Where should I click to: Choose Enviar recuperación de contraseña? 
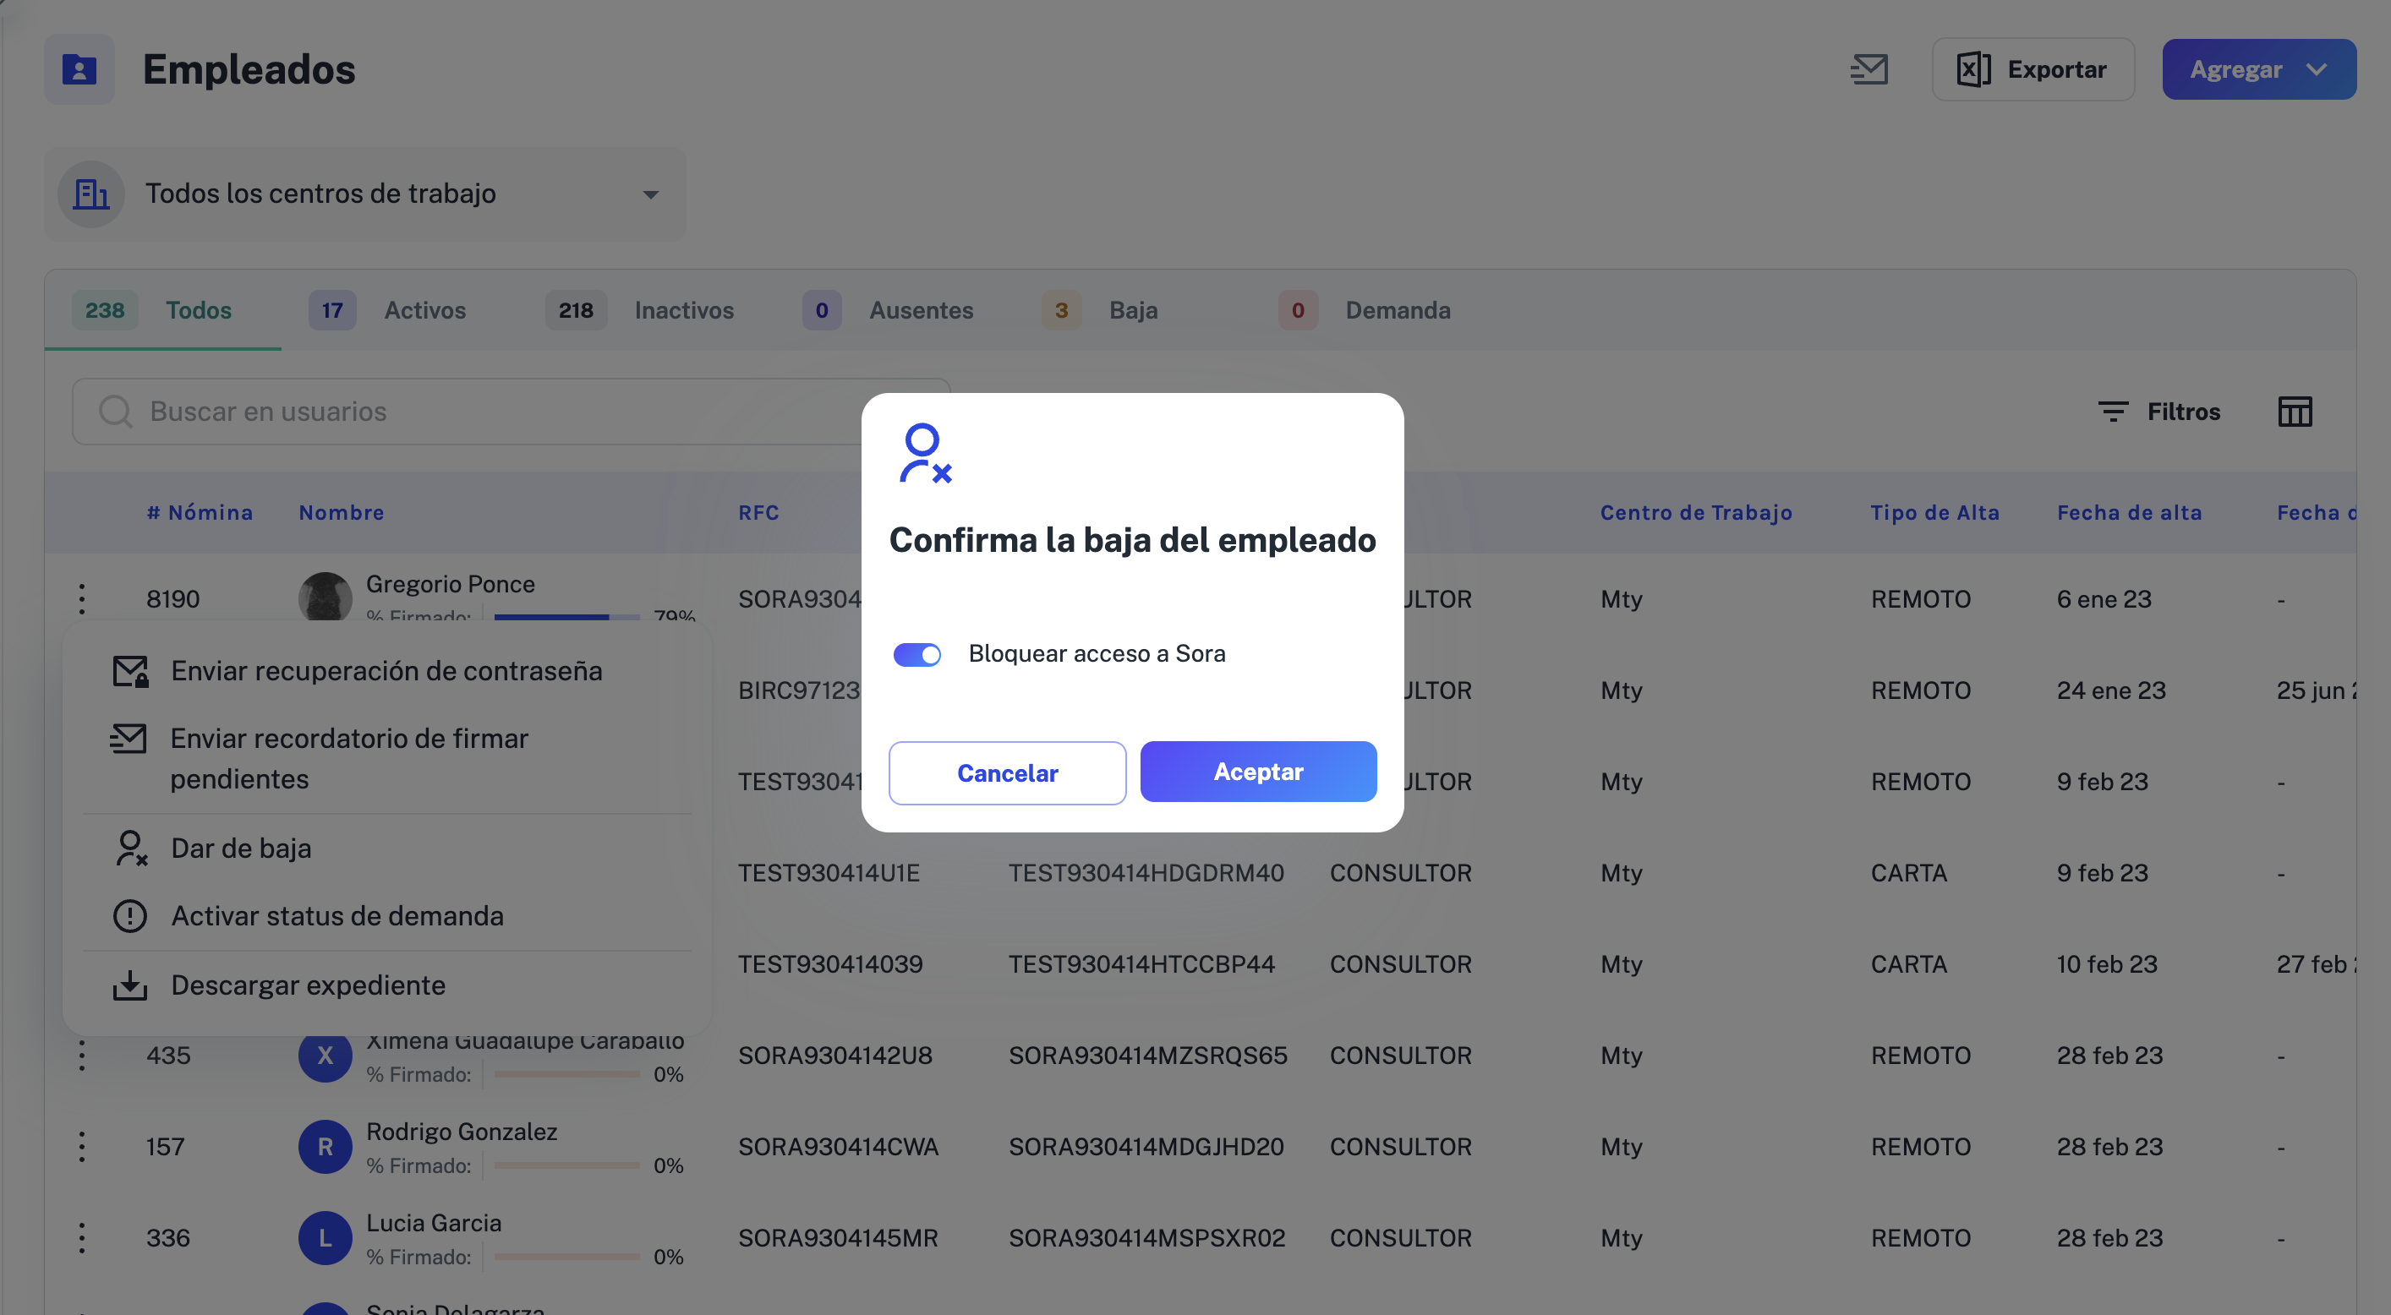(x=387, y=671)
